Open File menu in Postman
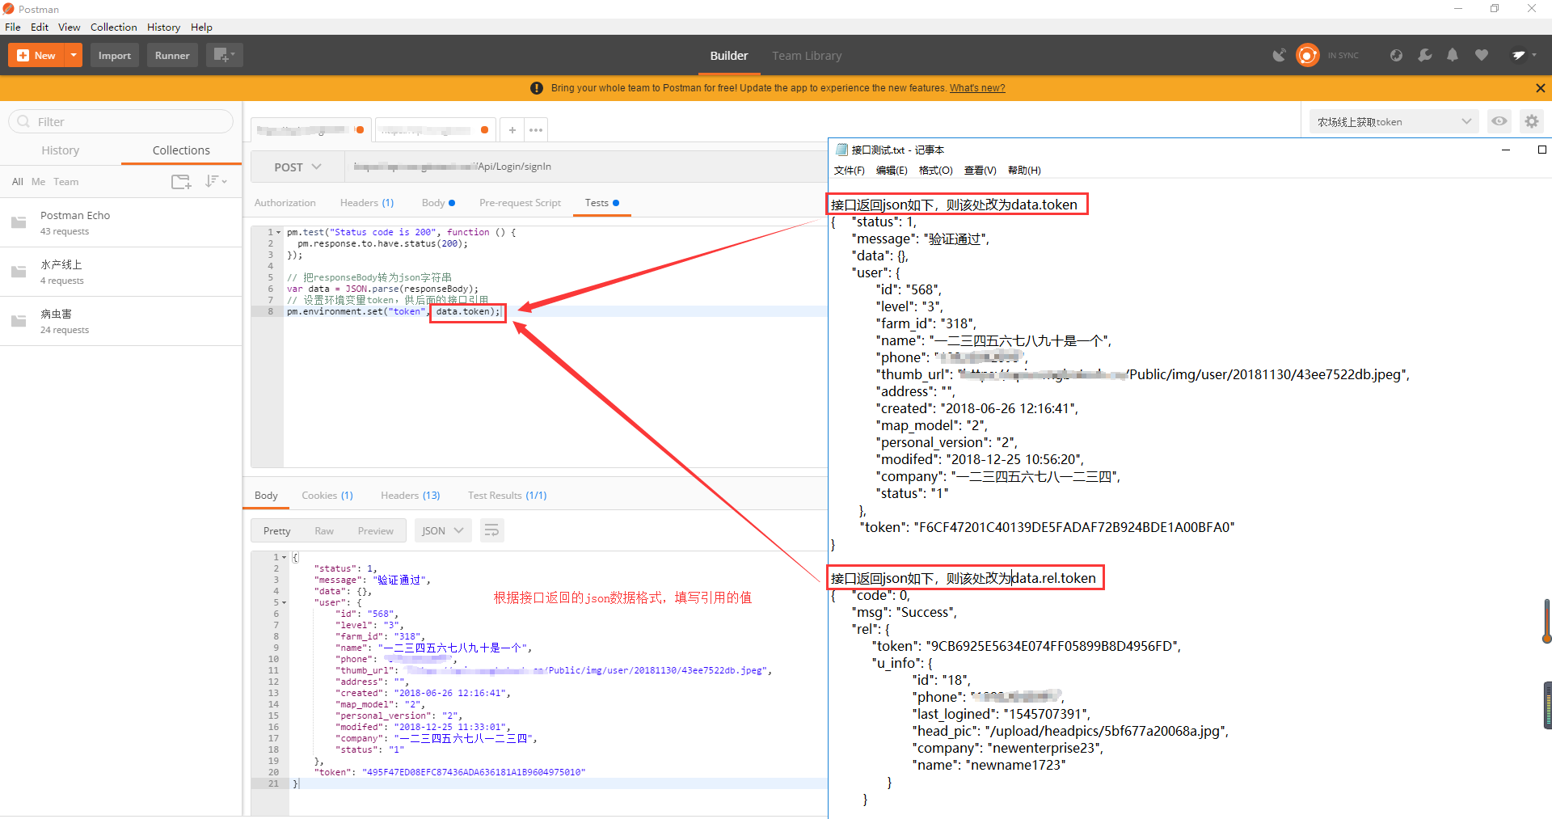This screenshot has width=1552, height=819. pos(13,27)
